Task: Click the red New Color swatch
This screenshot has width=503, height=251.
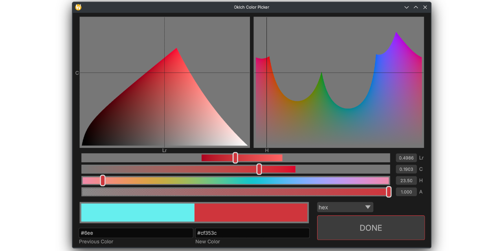Action: coord(251,213)
